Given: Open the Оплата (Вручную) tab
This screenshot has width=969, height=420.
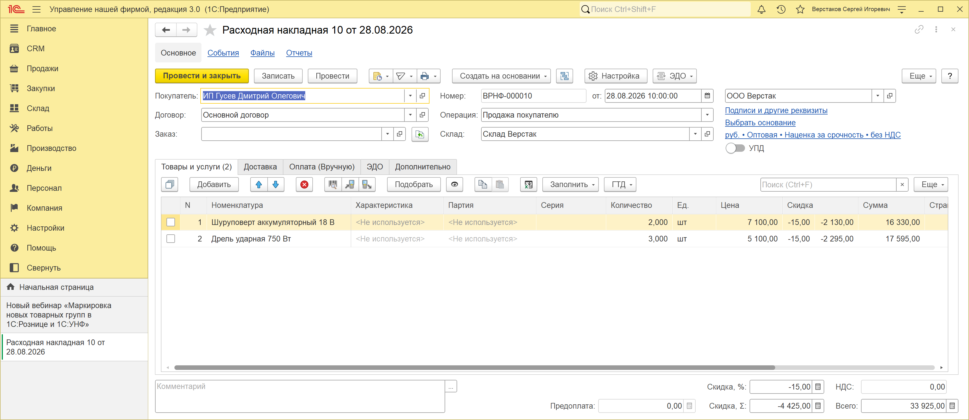Looking at the screenshot, I should click(x=322, y=167).
